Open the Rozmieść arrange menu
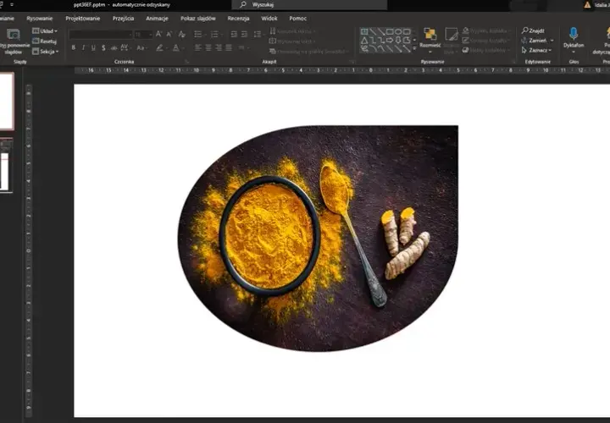Viewport: 610px width, 423px height. (430, 41)
